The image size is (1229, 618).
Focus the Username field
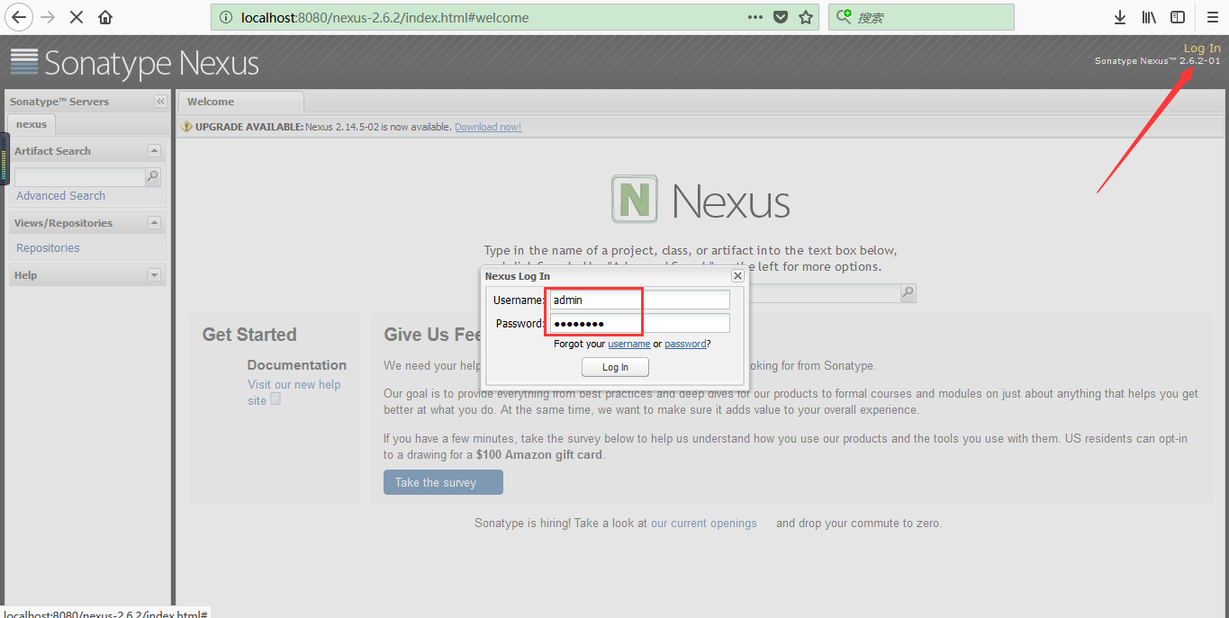(x=639, y=300)
